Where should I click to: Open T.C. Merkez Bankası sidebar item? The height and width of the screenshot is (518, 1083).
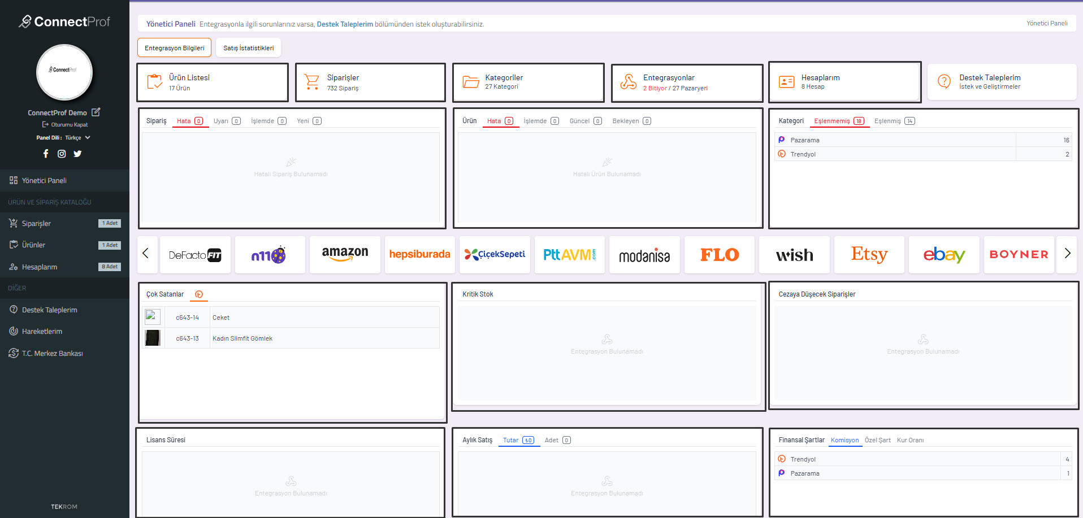(64, 354)
